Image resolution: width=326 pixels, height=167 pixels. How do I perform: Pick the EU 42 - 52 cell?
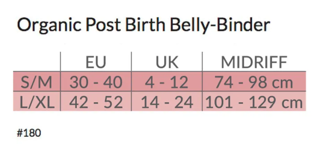point(96,103)
